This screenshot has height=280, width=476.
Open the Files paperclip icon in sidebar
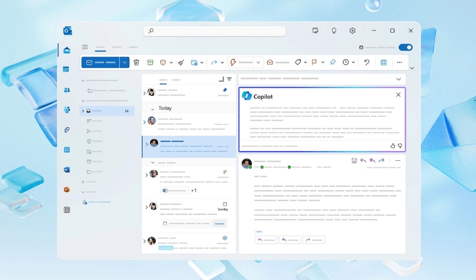67,130
